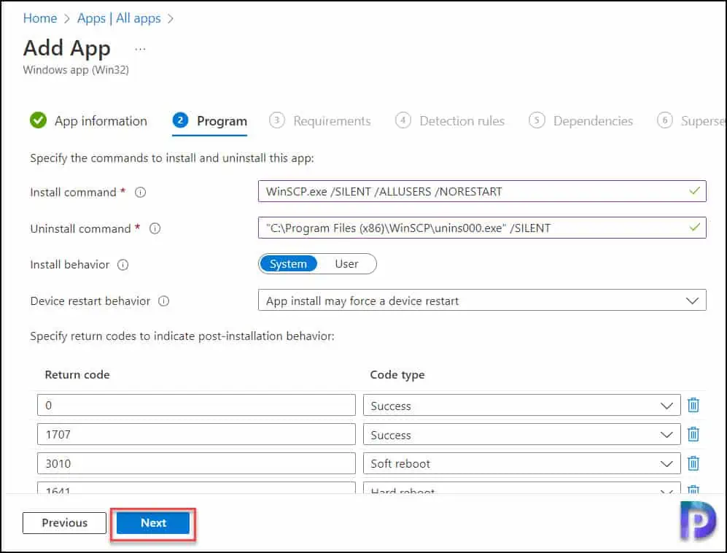
Task: Click the Device restart behavior info icon
Action: [163, 301]
